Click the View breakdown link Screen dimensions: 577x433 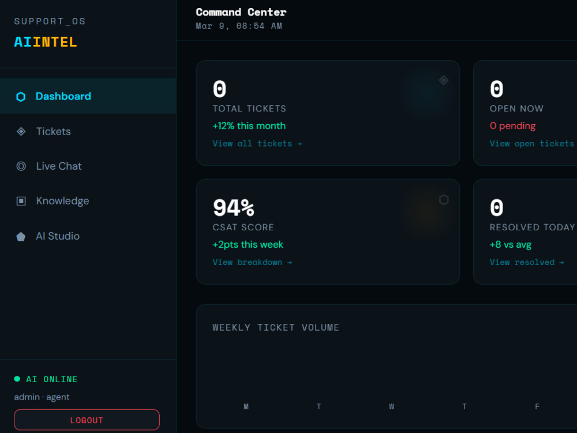(253, 262)
